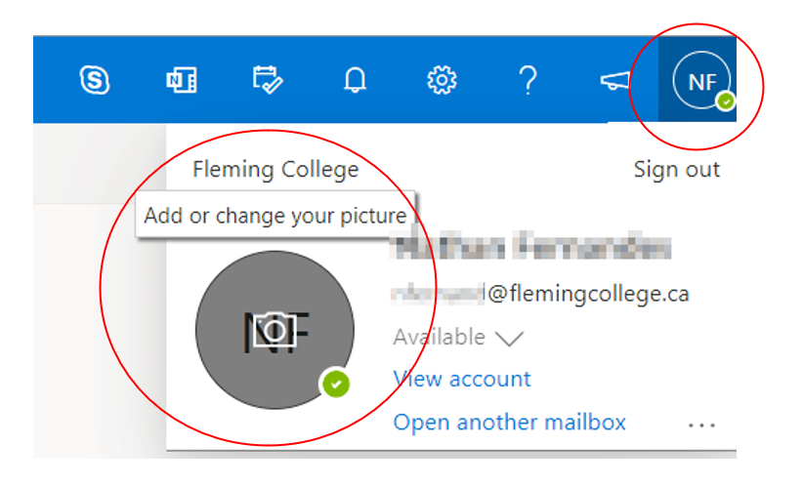Click the Add or change your picture tooltip
Viewport: 803px width, 486px height.
(x=275, y=216)
